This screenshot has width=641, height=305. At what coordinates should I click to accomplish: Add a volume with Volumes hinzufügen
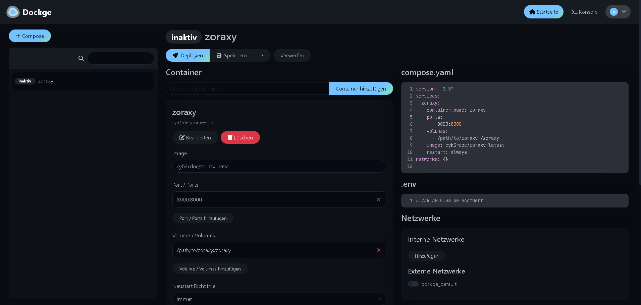[x=210, y=269]
